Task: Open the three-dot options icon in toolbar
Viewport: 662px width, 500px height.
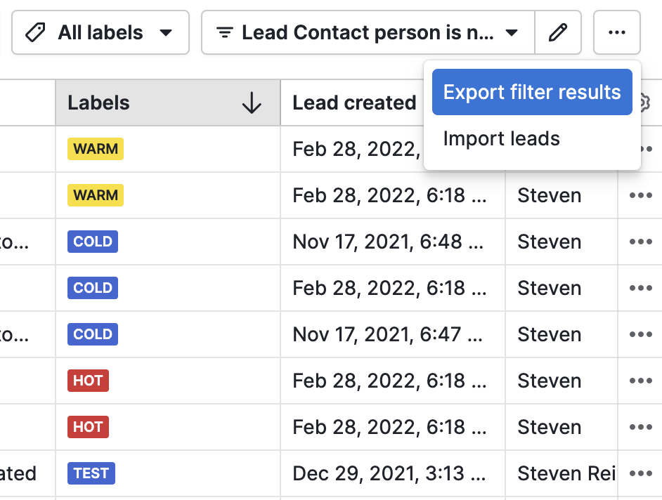Action: 616,32
